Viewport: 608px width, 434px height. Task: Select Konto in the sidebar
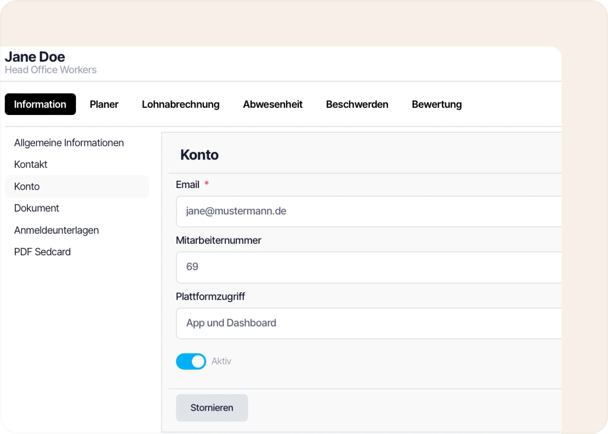77,187
